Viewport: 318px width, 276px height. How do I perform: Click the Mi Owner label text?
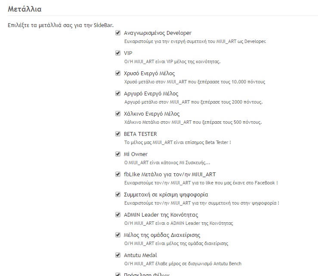pyautogui.click(x=136, y=154)
